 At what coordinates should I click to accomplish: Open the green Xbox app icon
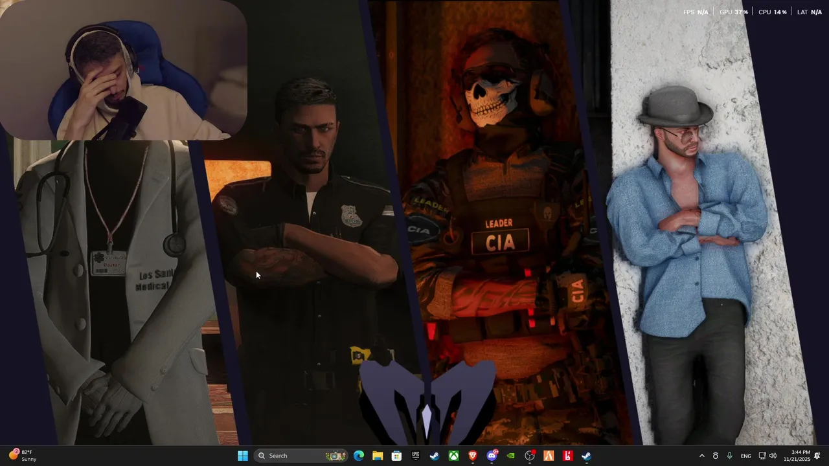coord(454,456)
